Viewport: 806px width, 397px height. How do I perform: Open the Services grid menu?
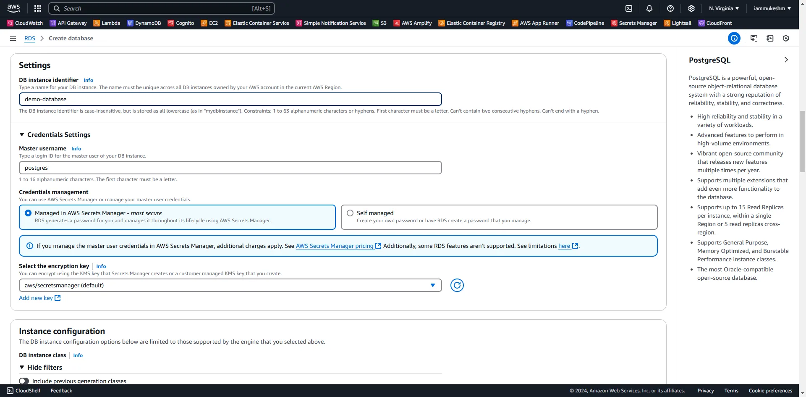coord(37,8)
